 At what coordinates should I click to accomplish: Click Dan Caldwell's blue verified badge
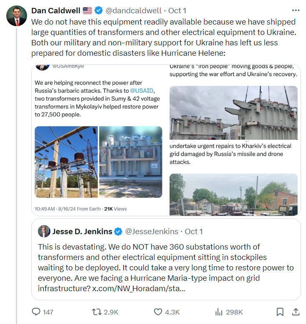coord(99,10)
